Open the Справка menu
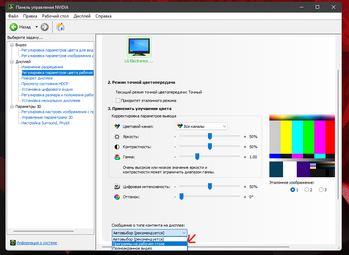The height and width of the screenshot is (255, 349). tap(103, 16)
